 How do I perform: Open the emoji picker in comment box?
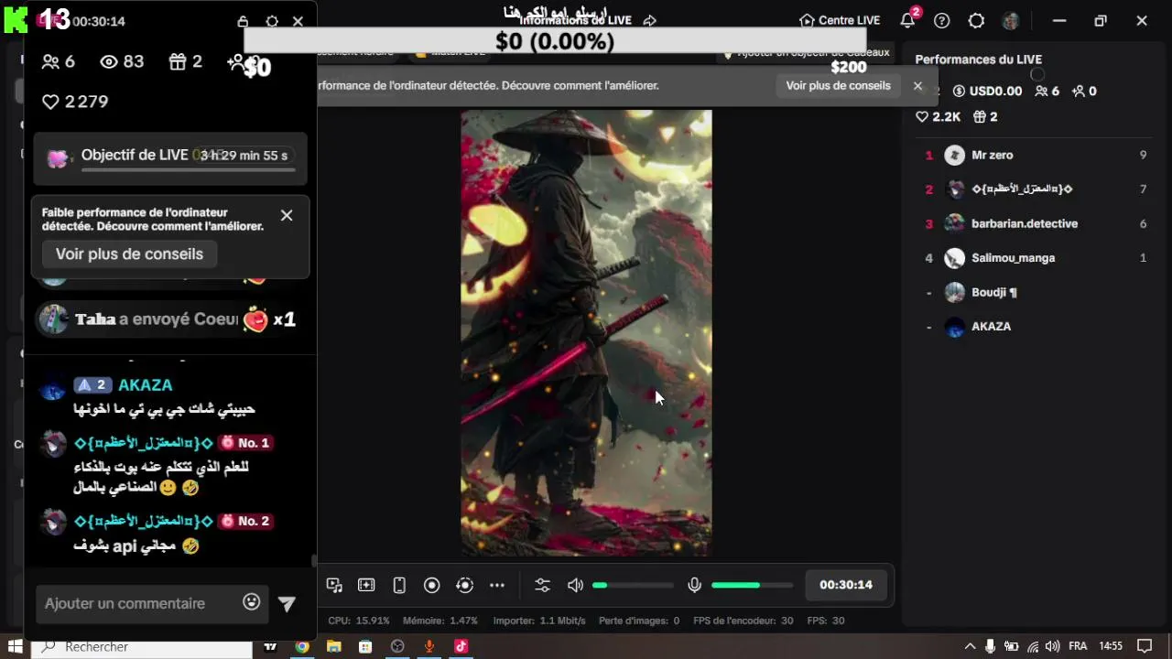tap(252, 601)
